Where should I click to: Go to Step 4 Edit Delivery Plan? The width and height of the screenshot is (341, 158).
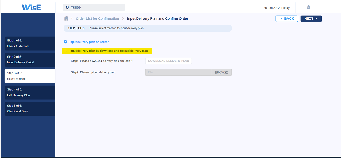[30, 92]
